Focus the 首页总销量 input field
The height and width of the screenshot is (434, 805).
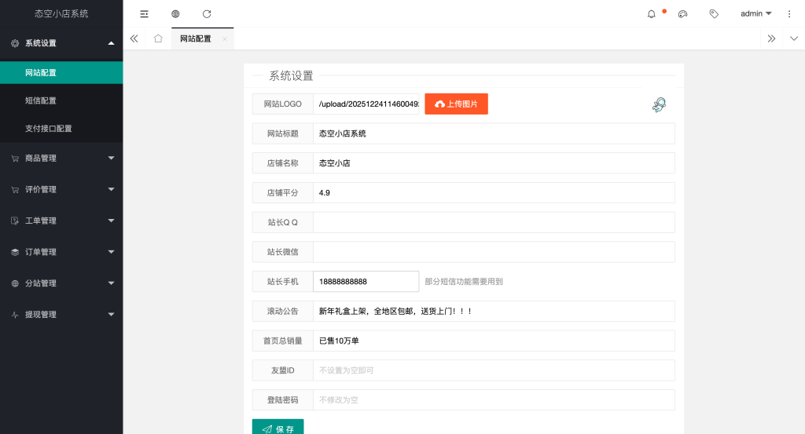click(x=494, y=341)
